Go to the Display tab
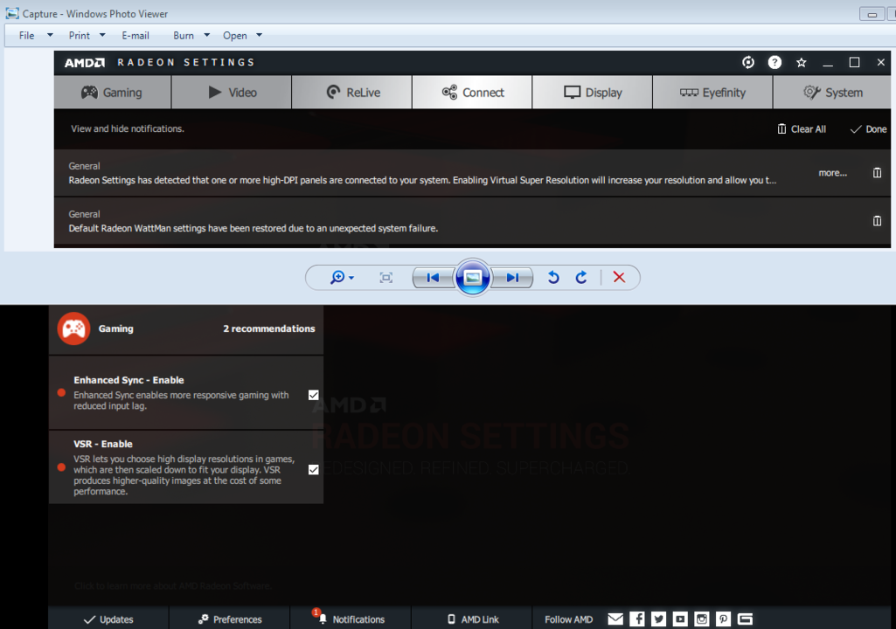The width and height of the screenshot is (896, 629). 593,93
